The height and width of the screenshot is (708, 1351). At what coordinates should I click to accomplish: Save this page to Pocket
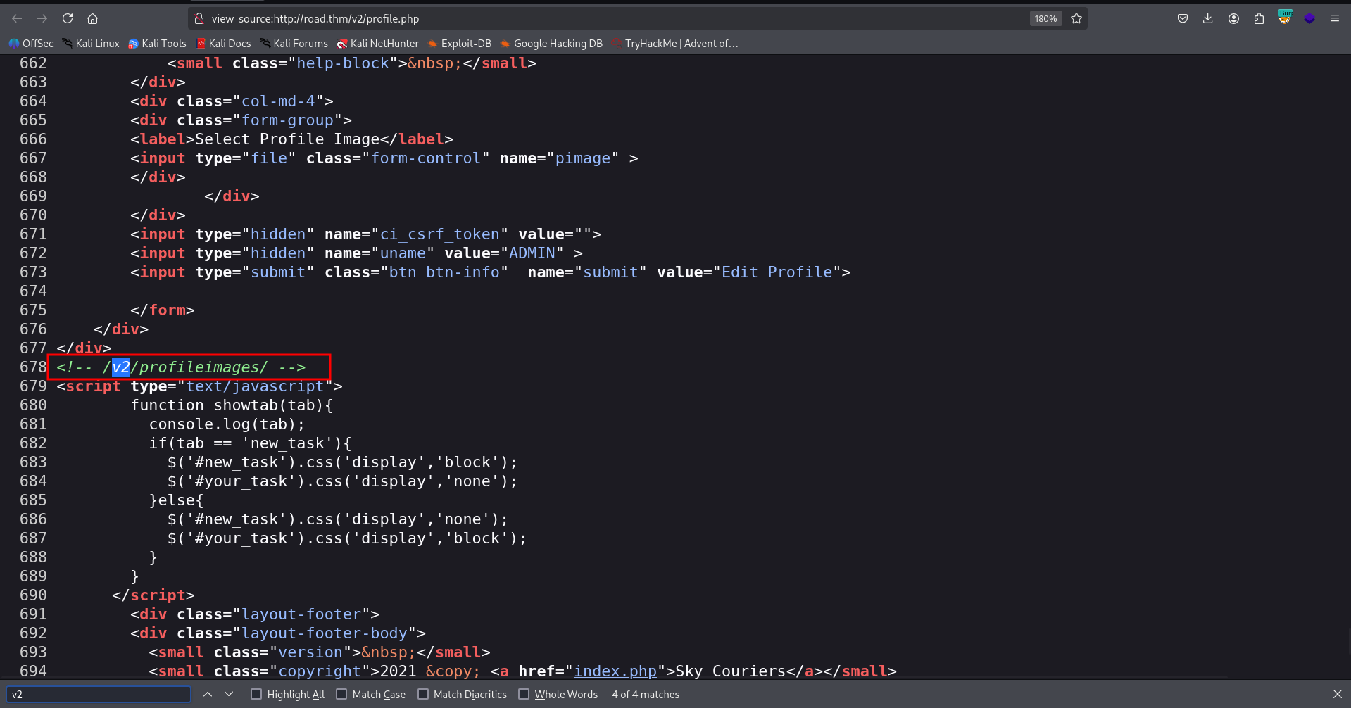(1183, 18)
